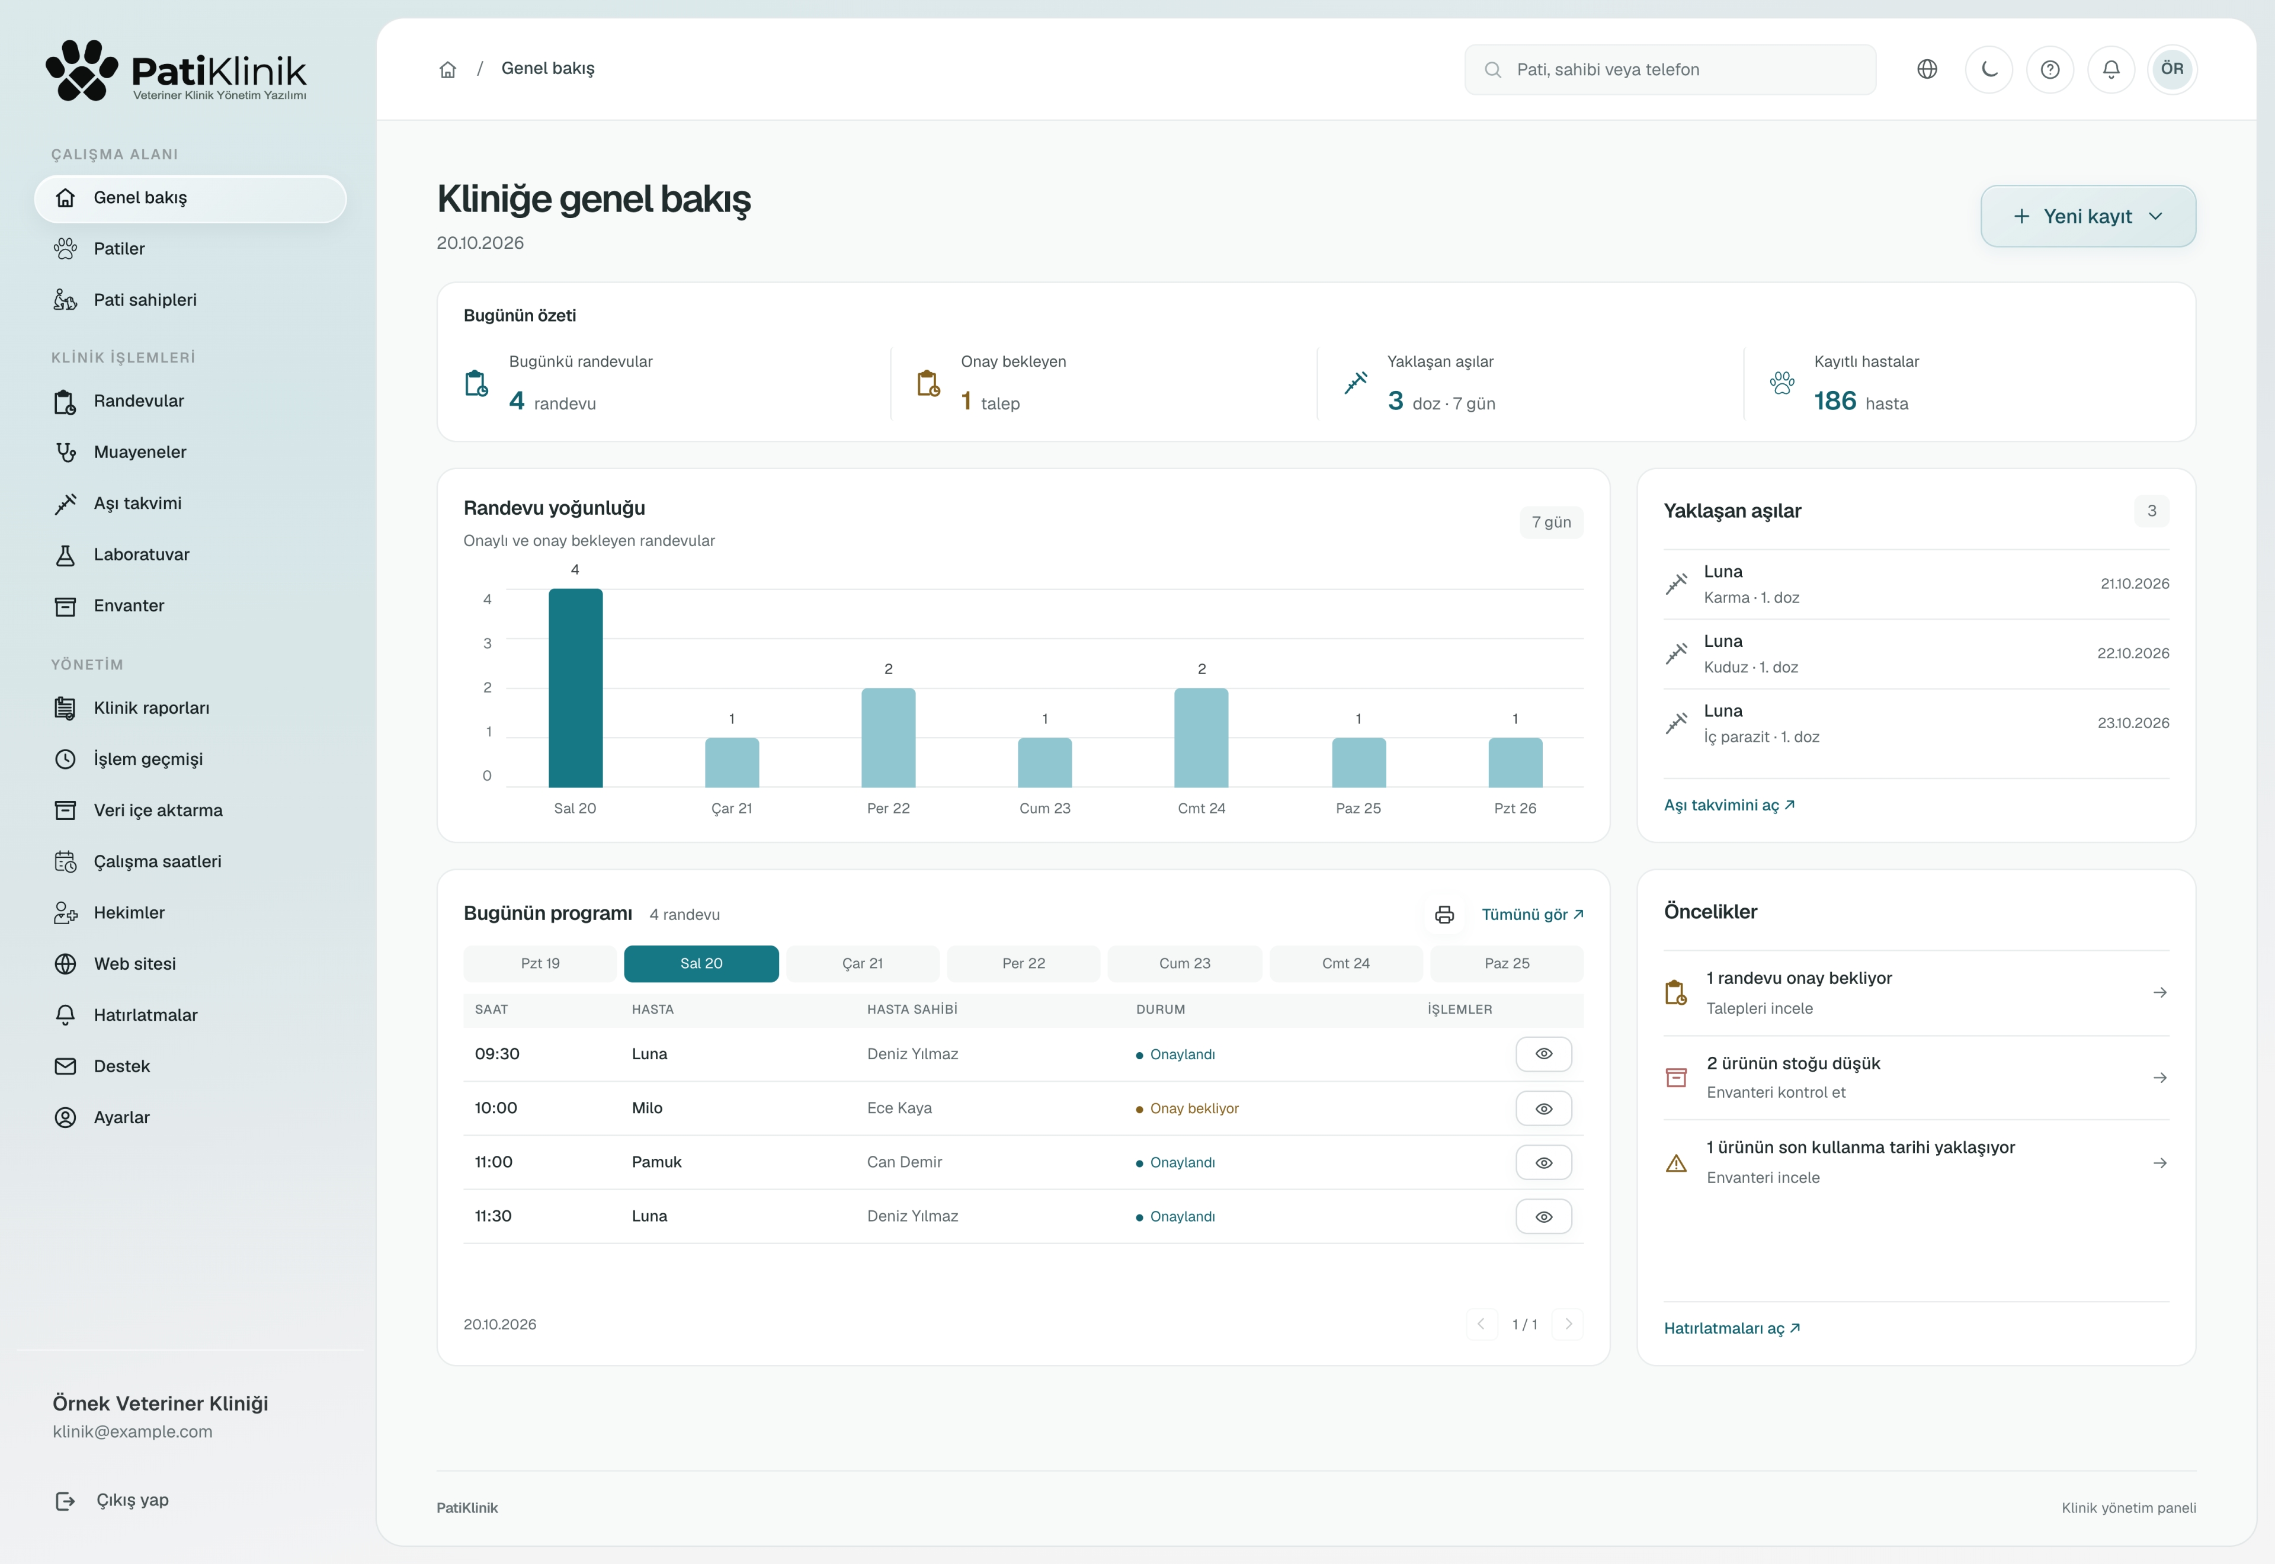Go to next page in schedule pagination
This screenshot has width=2275, height=1564.
pyautogui.click(x=1569, y=1324)
